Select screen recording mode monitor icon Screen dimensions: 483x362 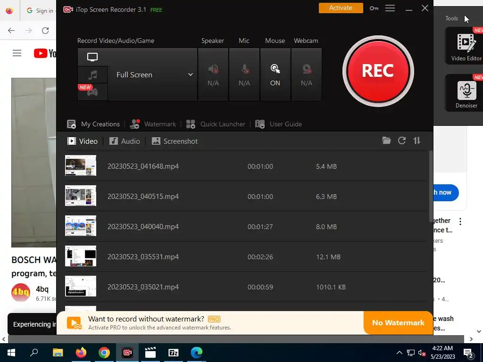(x=92, y=57)
